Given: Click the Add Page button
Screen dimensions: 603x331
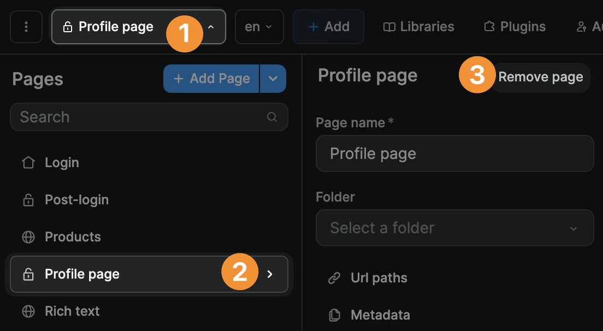Looking at the screenshot, I should tap(211, 78).
